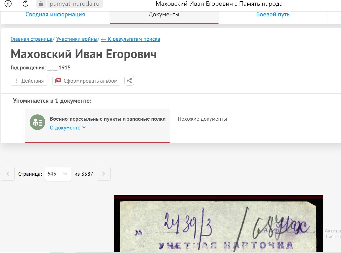Viewport: 341px width, 253px height.
Task: Expand the О документе section
Action: tap(68, 128)
